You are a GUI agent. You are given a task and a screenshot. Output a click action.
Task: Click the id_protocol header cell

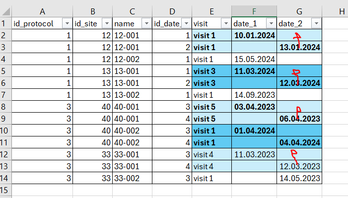coord(42,23)
